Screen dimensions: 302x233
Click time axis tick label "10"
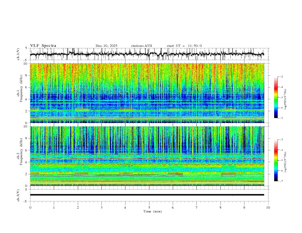[x=268, y=207]
